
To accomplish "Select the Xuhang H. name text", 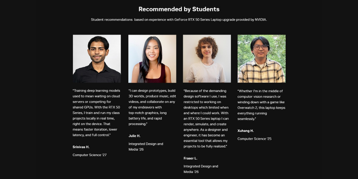I will click(246, 131).
